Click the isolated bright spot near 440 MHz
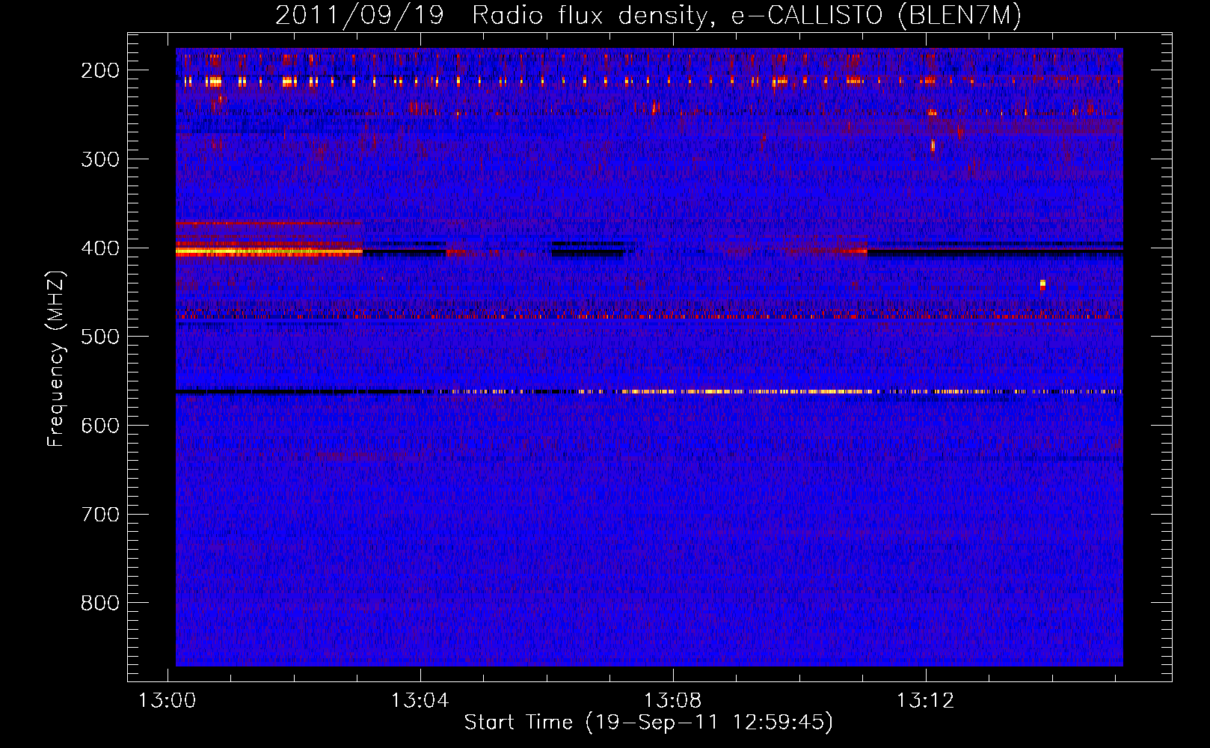Screen dimensions: 1210x748 click(1042, 284)
